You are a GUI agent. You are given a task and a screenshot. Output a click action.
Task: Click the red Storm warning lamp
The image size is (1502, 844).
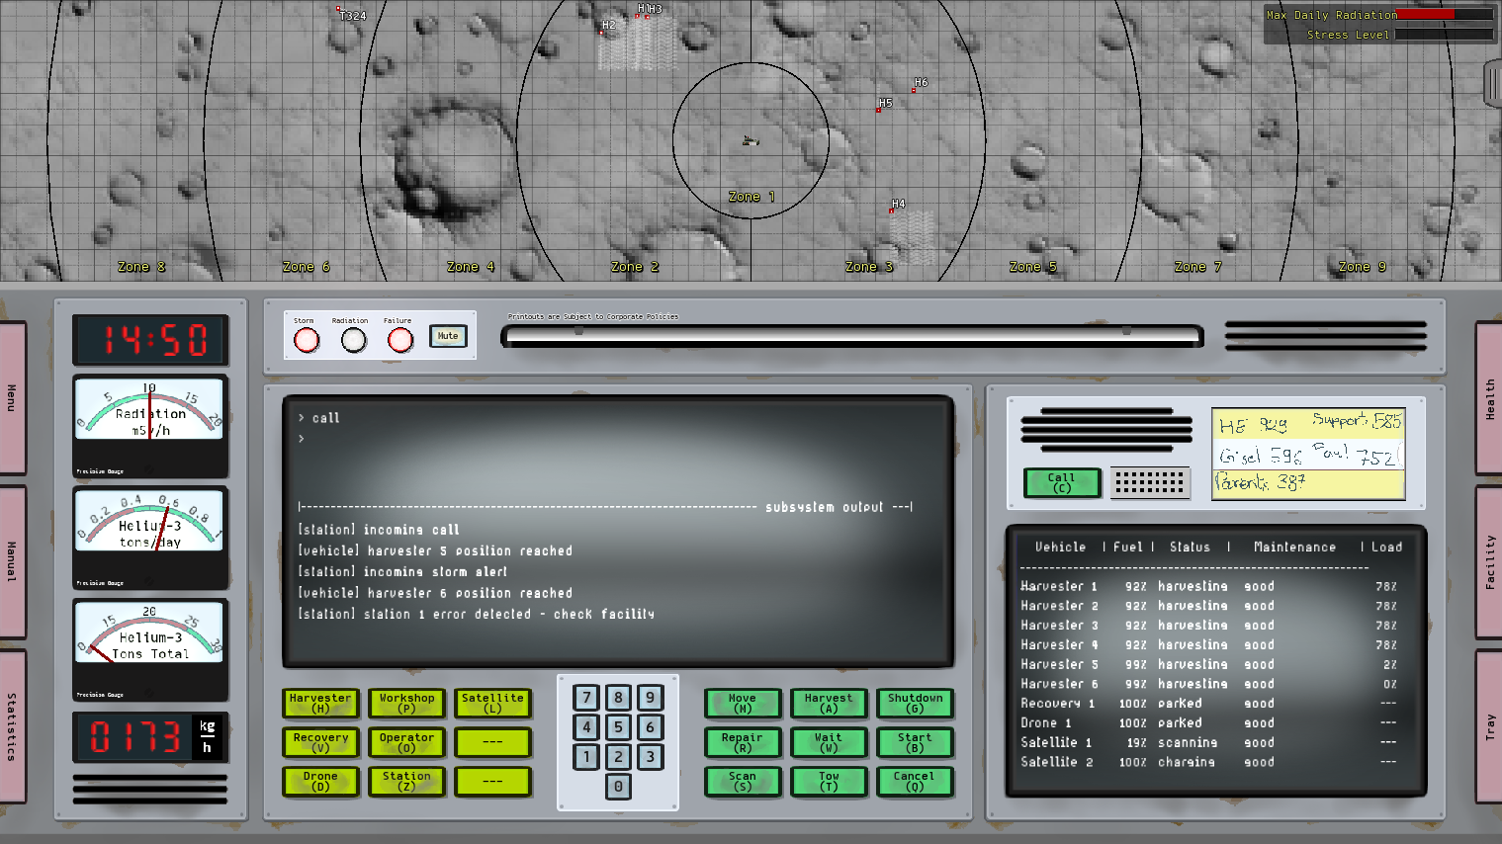click(x=307, y=340)
